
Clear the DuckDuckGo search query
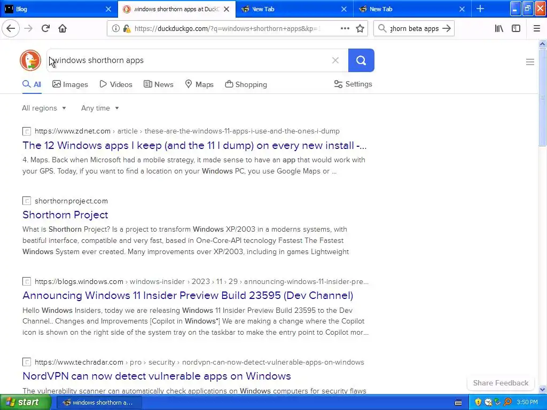(x=335, y=60)
